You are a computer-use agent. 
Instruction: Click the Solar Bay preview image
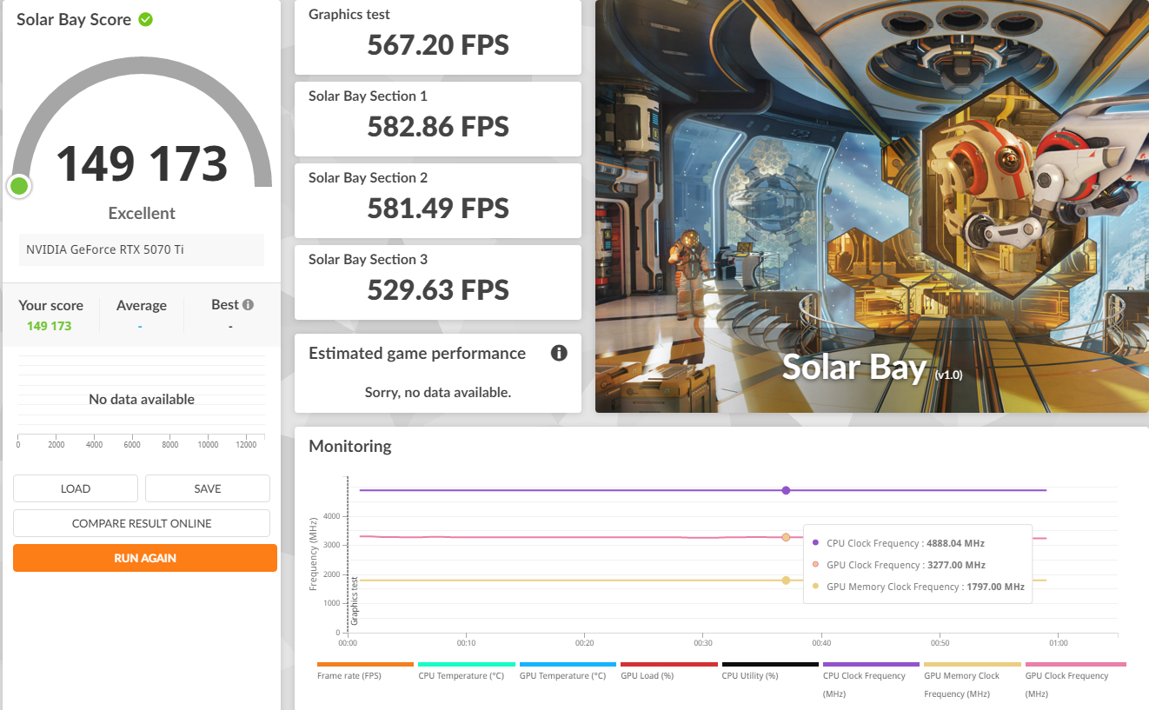click(872, 206)
